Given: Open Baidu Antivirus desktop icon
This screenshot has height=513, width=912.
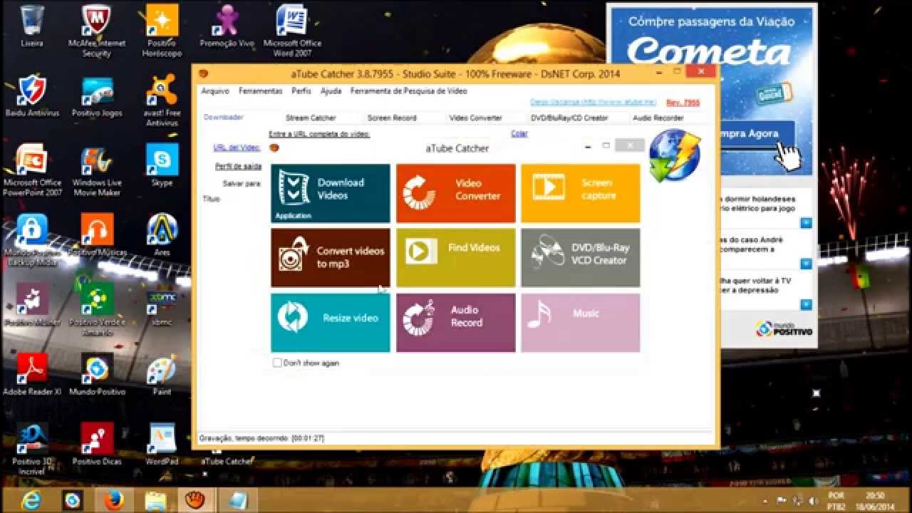Looking at the screenshot, I should click(x=31, y=95).
